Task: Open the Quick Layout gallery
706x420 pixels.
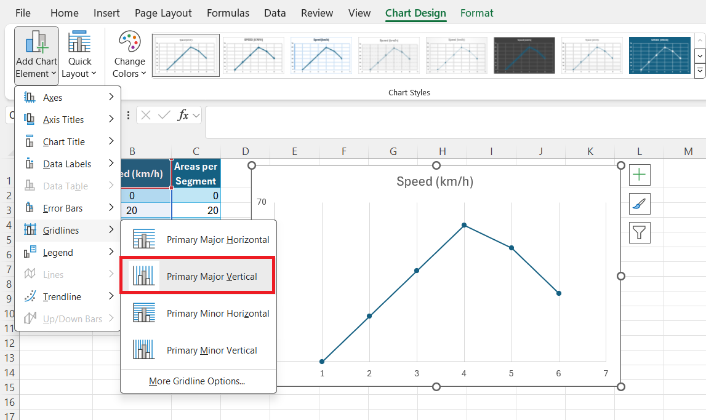Action: 79,55
